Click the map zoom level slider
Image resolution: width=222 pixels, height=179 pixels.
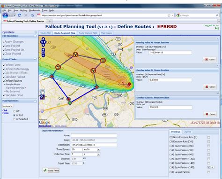(x=43, y=53)
